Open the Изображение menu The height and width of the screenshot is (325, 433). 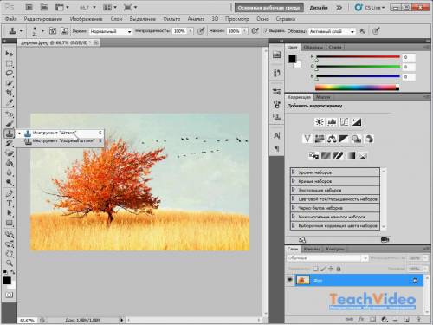point(86,19)
